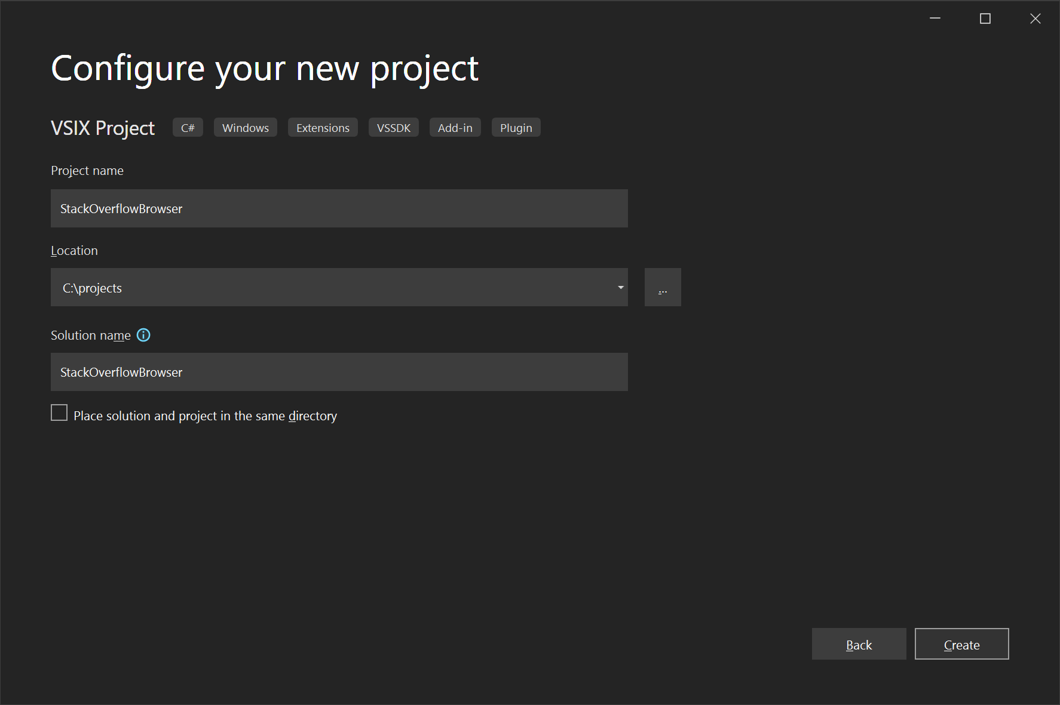Click the Configure your new project title
Viewport: 1060px width, 705px height.
tap(264, 68)
